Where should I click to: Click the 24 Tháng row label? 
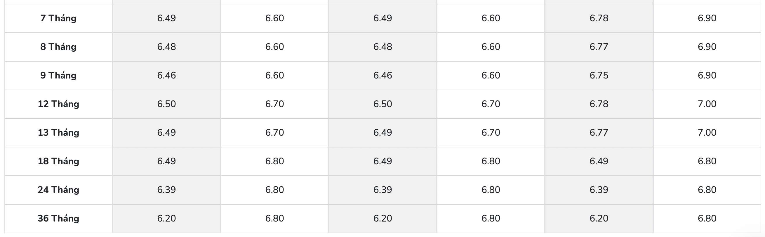58,189
